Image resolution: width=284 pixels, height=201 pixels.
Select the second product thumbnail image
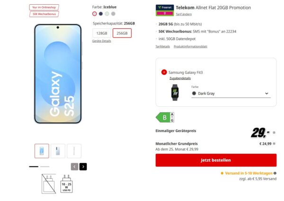tap(58, 151)
